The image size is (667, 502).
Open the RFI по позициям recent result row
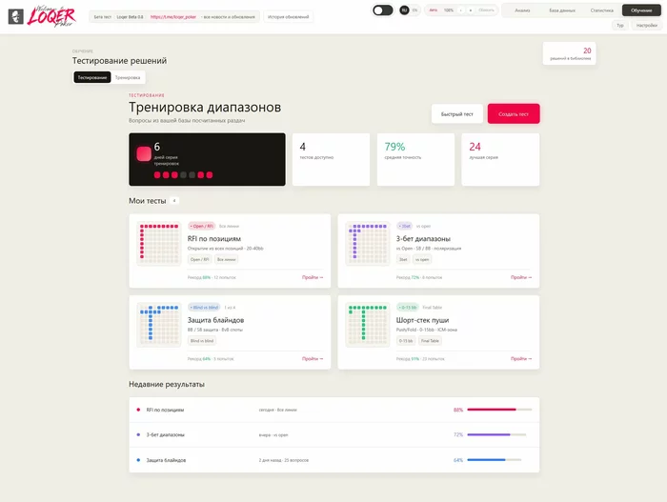click(x=333, y=410)
